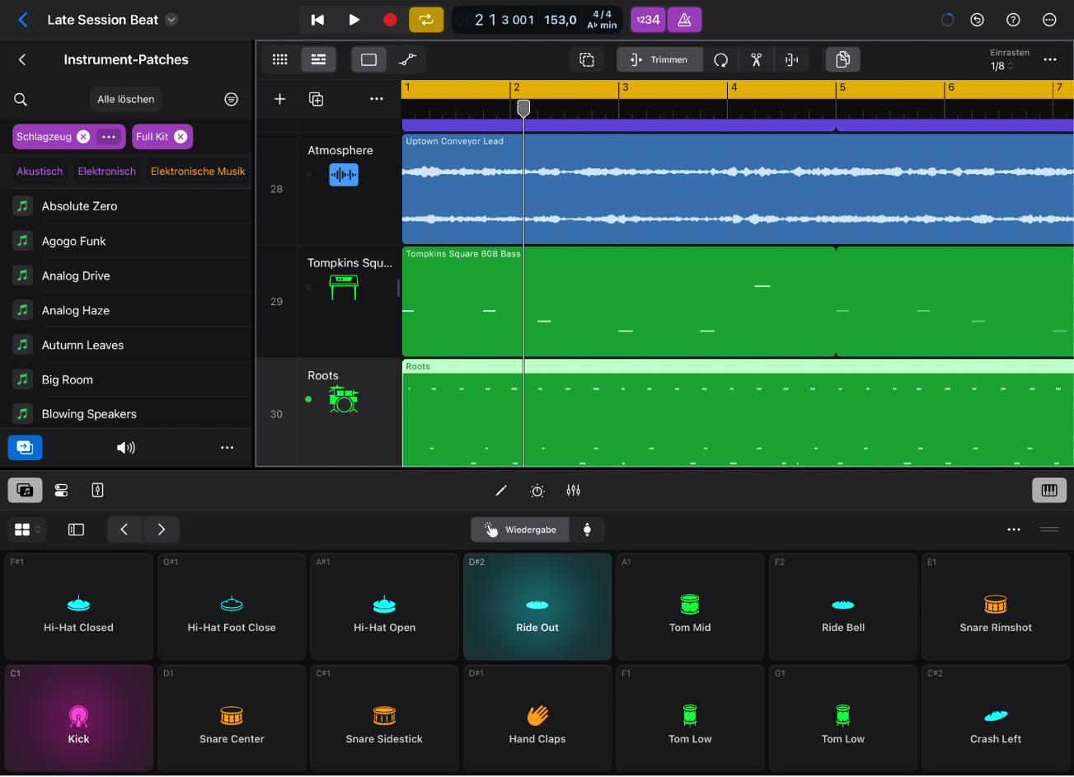Screen dimensions: 1074x777
Task: Select the Pencil edit tool
Action: click(x=501, y=490)
